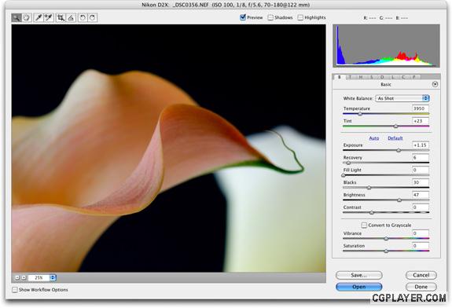
Task: Uncheck the Preview checkbox
Action: 243,17
